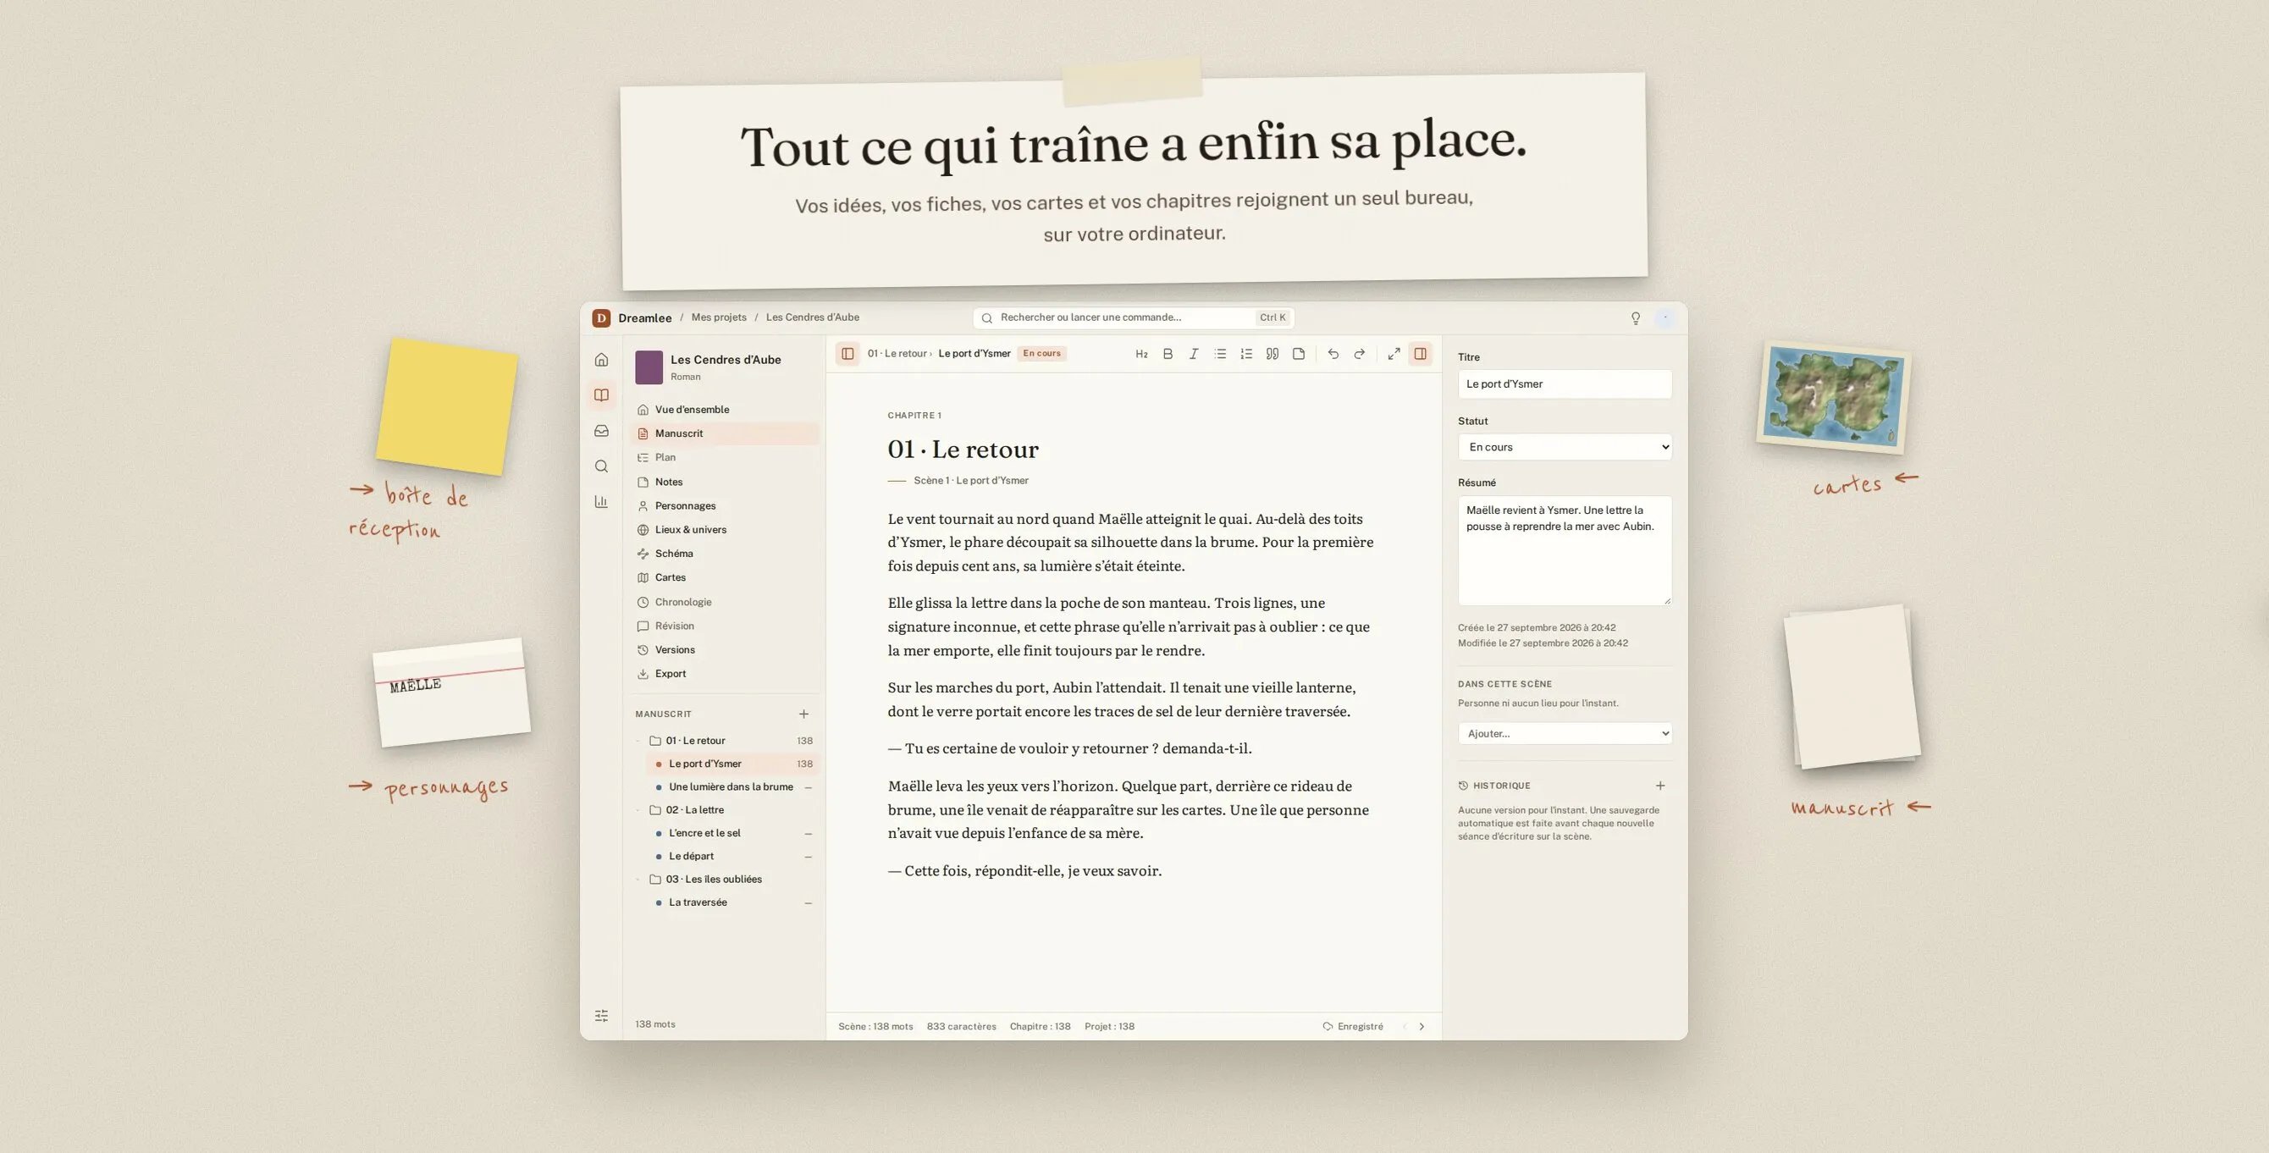
Task: Toggle italic formatting
Action: pos(1194,353)
